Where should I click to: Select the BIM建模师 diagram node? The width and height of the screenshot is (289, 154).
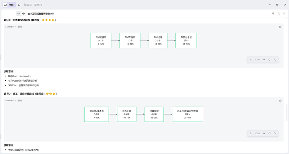101,41
